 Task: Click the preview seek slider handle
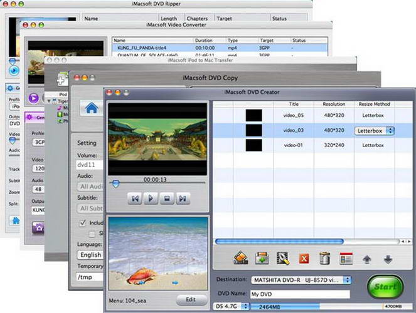(115, 183)
